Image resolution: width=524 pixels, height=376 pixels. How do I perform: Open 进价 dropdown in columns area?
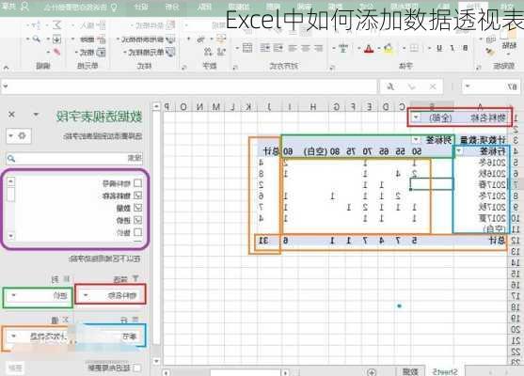coord(14,295)
